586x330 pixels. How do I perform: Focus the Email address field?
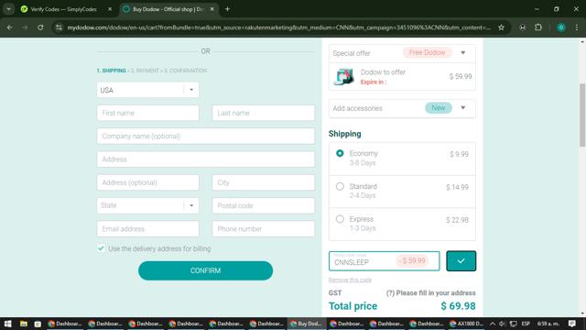coord(148,228)
